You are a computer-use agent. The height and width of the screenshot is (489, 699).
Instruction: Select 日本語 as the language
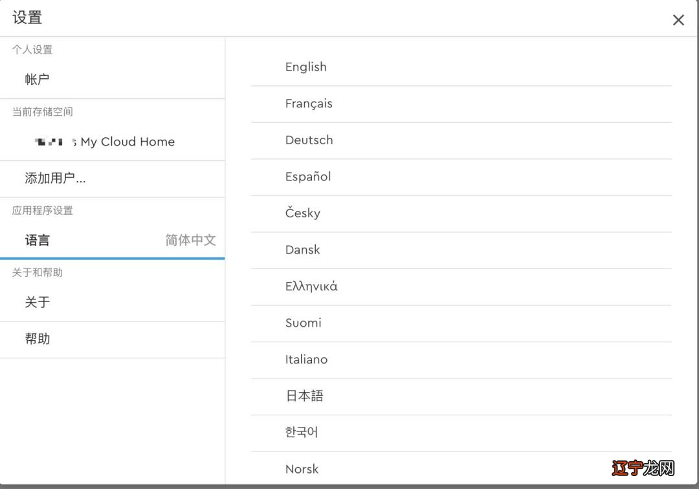304,396
